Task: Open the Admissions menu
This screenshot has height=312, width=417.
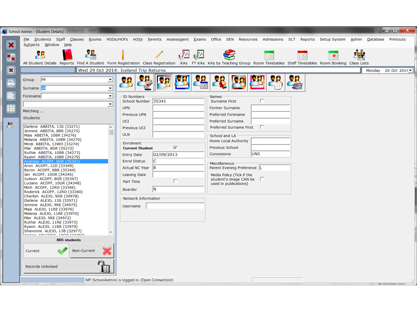Action: click(272, 39)
